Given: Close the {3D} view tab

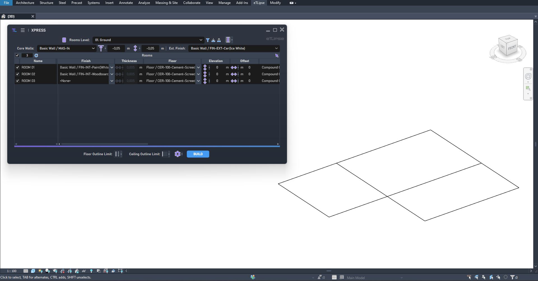Looking at the screenshot, I should [x=33, y=16].
